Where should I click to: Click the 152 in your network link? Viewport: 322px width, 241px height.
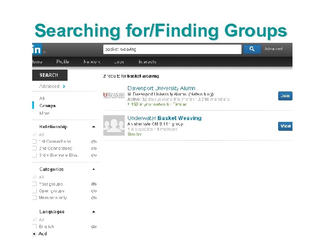[x=150, y=104]
